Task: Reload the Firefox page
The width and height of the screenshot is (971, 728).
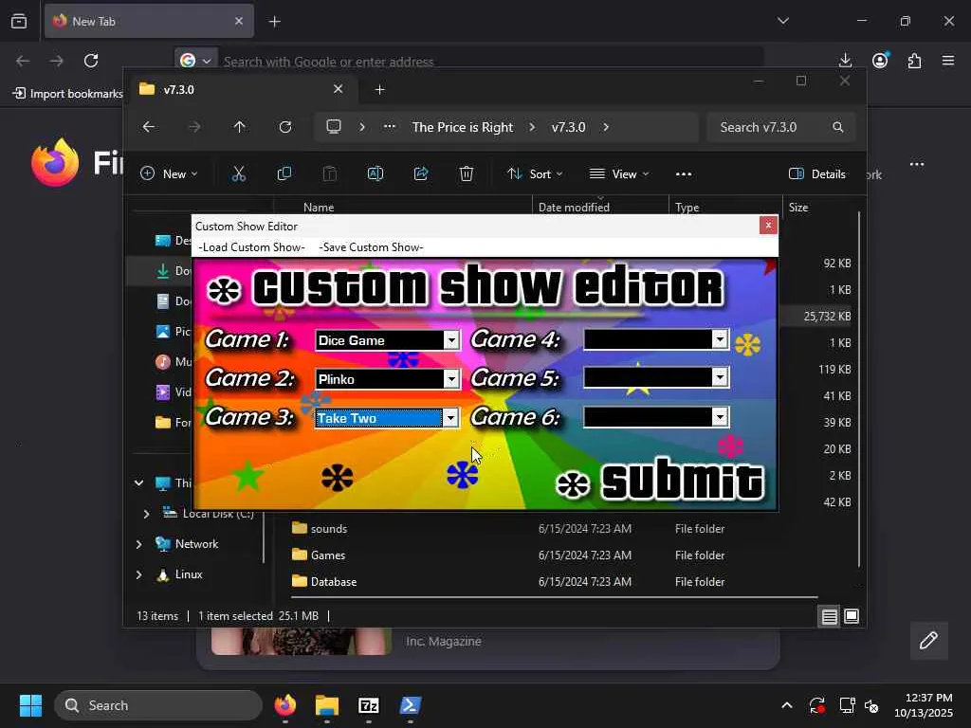Action: pos(91,61)
